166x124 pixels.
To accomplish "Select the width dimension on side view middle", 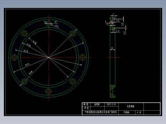I will coord(112,49).
